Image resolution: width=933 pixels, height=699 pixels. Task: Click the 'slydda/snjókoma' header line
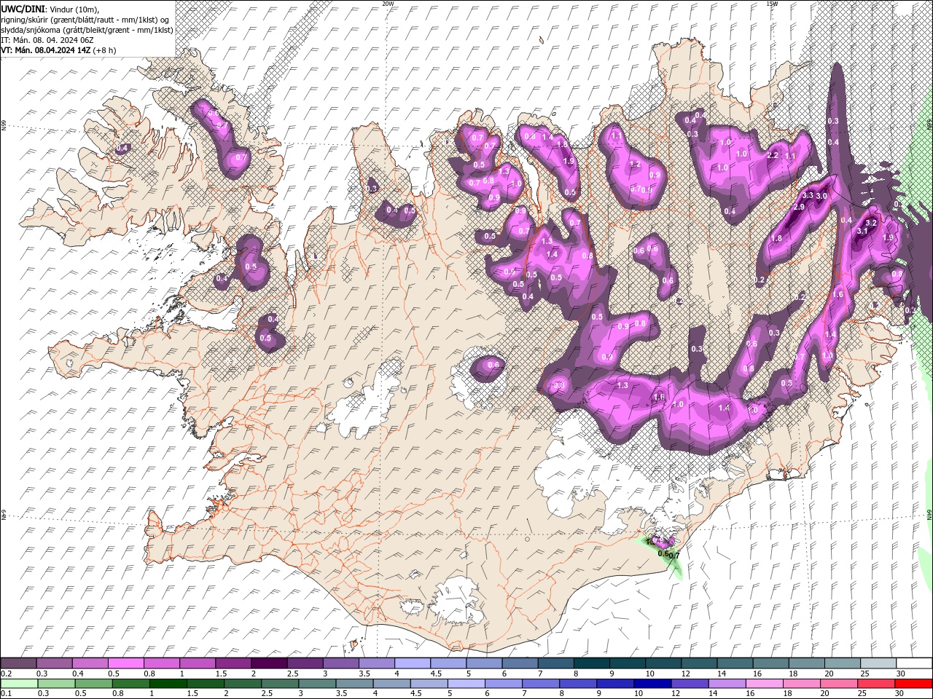point(87,30)
